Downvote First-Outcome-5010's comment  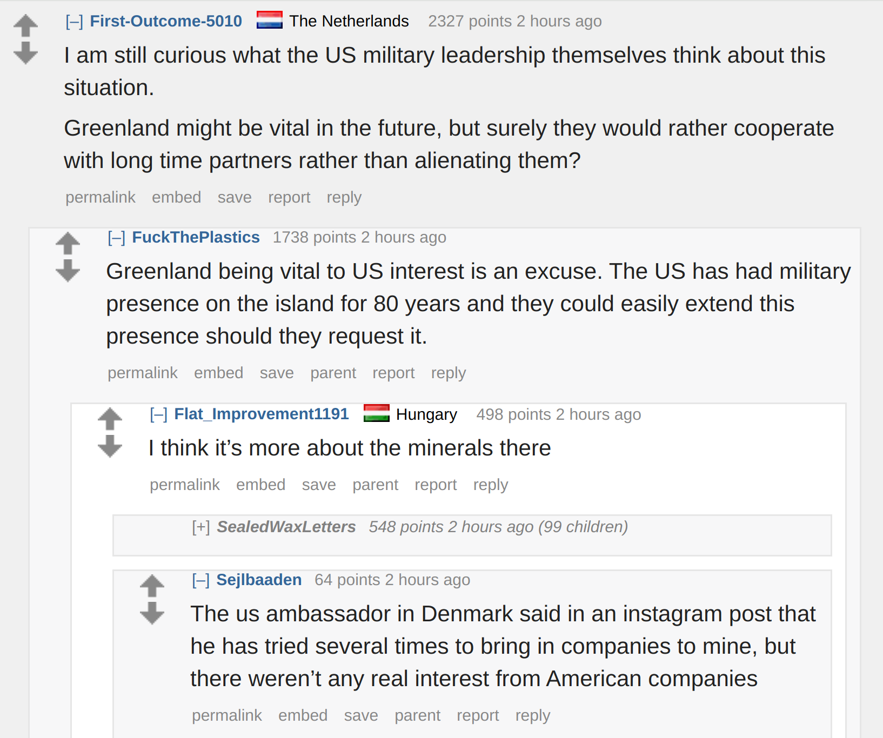coord(25,53)
